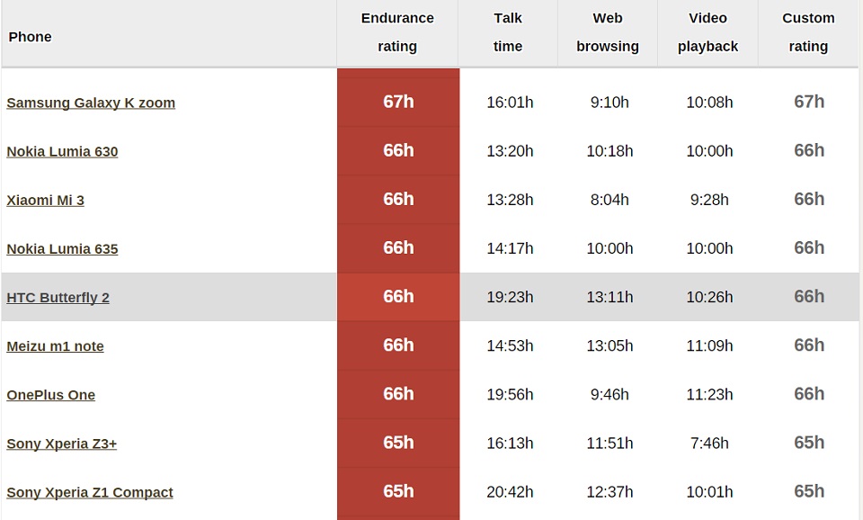Sort by the Endurance rating column header
Image resolution: width=863 pixels, height=520 pixels.
click(397, 32)
